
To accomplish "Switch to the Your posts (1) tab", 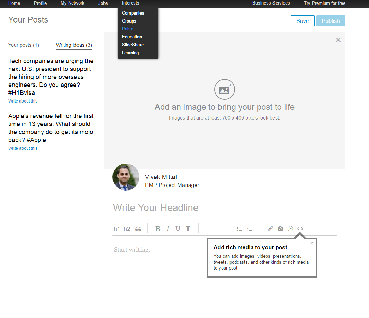I will pos(24,45).
